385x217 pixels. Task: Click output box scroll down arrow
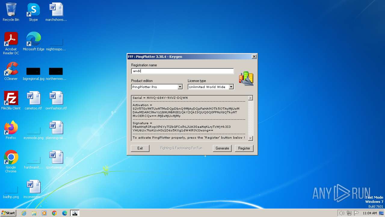(x=251, y=138)
